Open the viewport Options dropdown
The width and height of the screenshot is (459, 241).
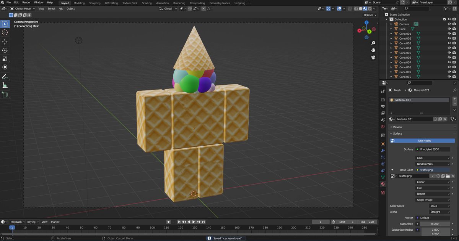[x=370, y=15]
